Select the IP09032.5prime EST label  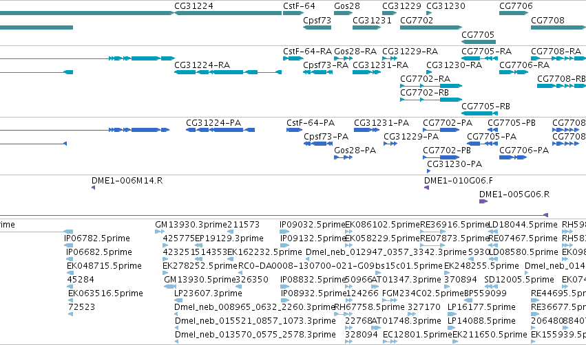point(313,225)
